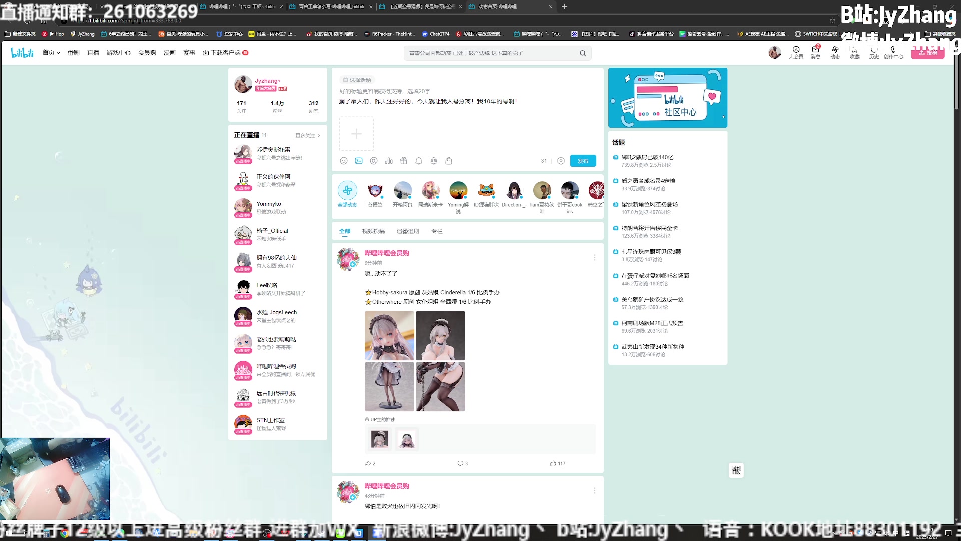
Task: Click the image upload icon in composer
Action: pos(359,161)
